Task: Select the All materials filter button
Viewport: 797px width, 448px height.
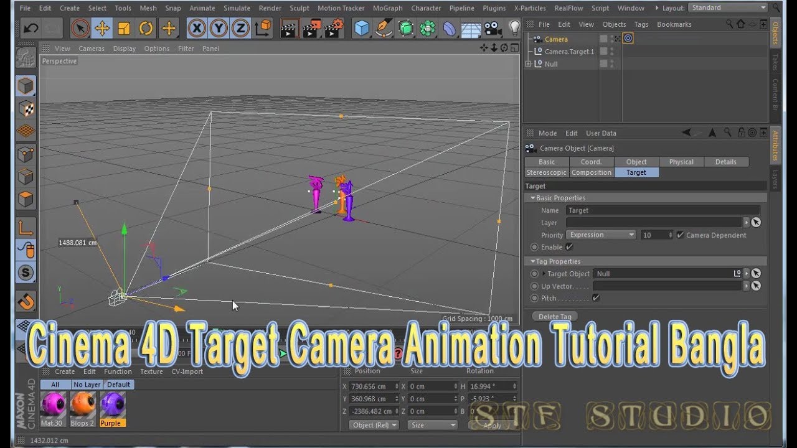Action: (55, 385)
